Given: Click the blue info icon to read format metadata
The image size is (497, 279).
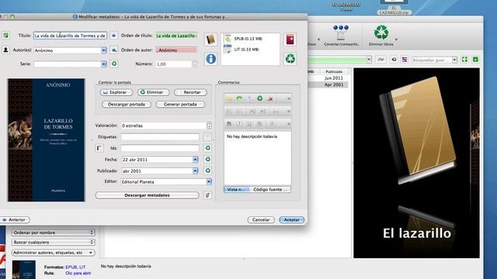Looking at the screenshot, I should pyautogui.click(x=210, y=59).
